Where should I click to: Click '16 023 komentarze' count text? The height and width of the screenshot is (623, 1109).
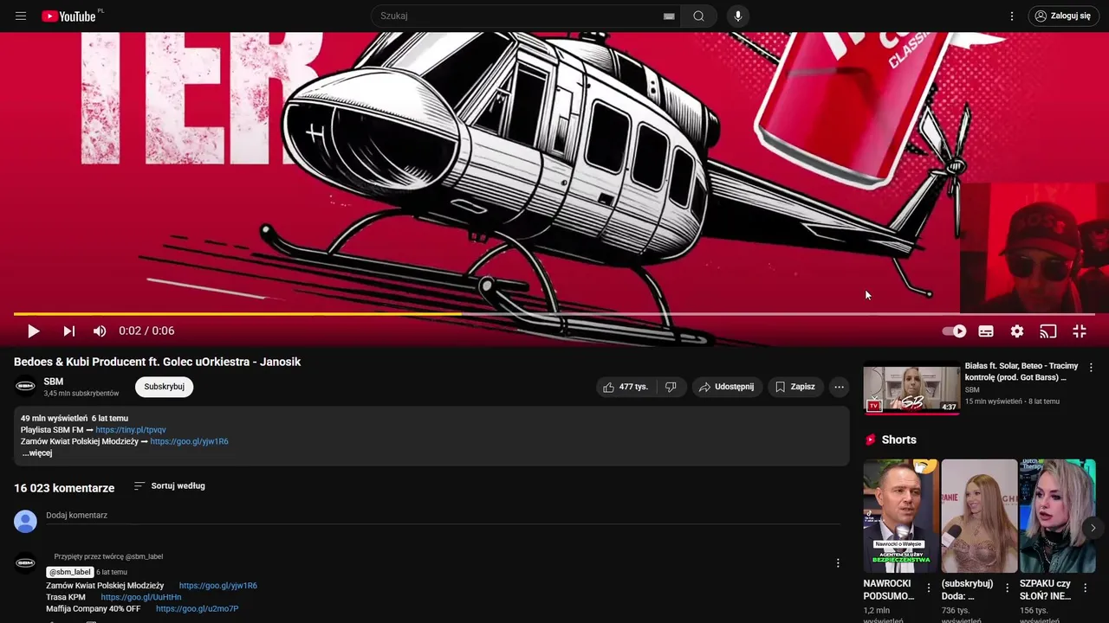point(64,488)
